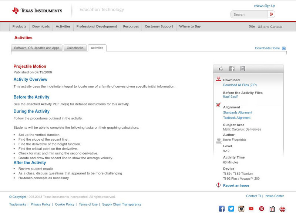
Task: Open the Where to Buy menu
Action: pos(190,26)
